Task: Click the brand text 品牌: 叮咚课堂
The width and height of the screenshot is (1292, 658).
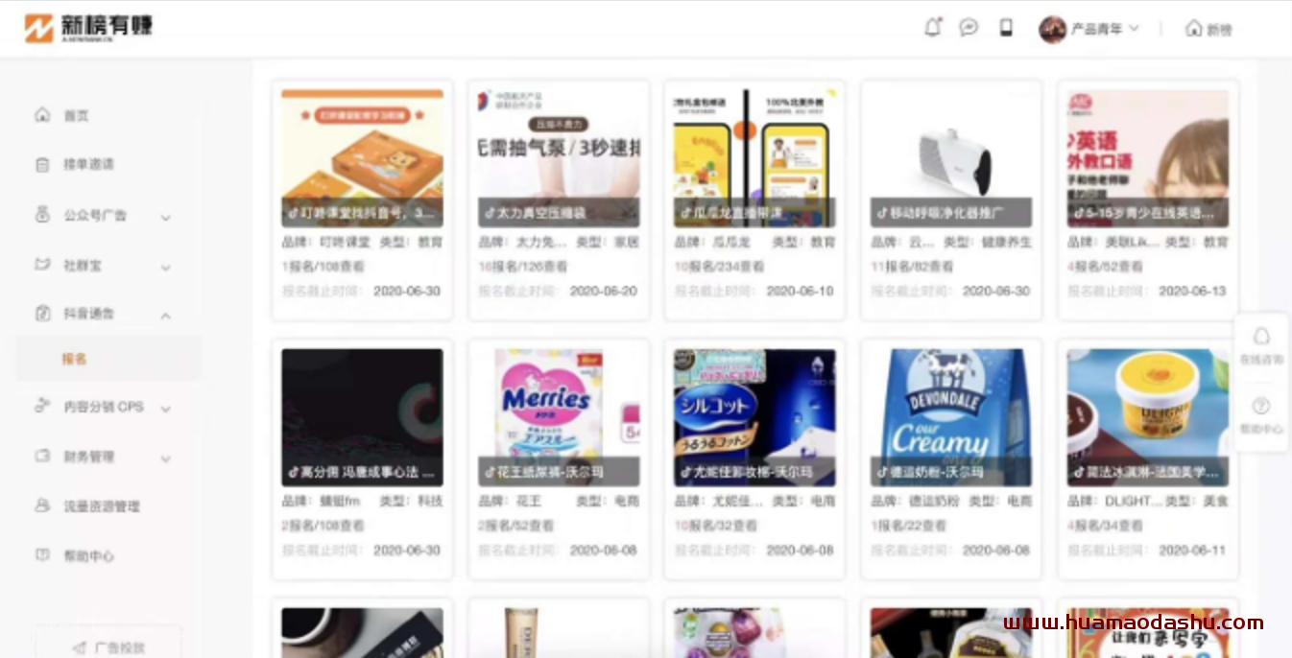Action: (x=325, y=243)
